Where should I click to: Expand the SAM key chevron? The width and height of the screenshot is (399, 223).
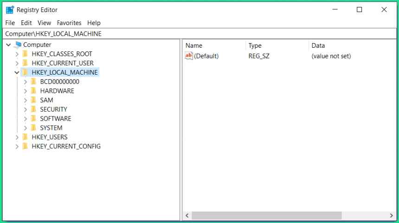(x=25, y=101)
